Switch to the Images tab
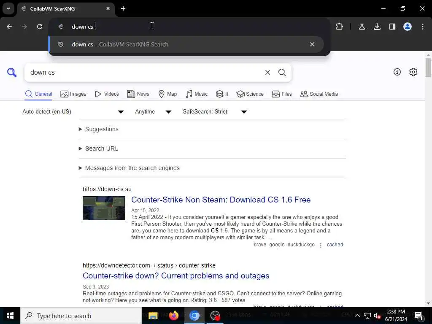 click(73, 94)
